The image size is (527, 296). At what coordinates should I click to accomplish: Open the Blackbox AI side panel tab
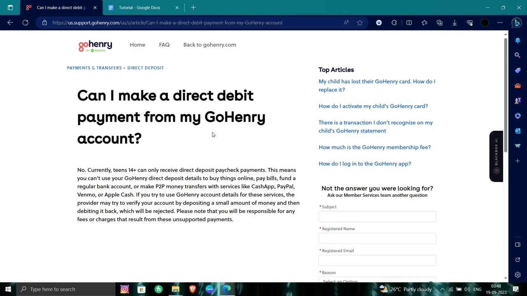click(x=496, y=156)
